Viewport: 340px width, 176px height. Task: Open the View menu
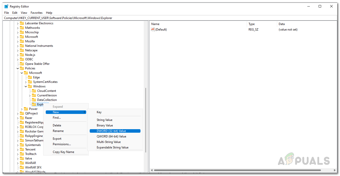pos(24,13)
